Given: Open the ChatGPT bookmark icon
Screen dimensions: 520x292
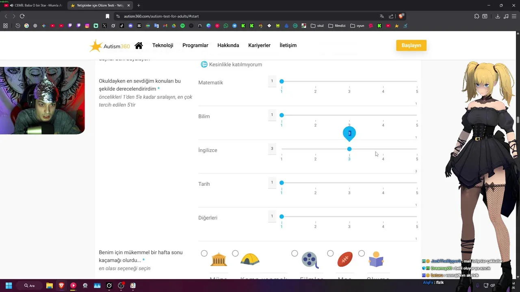Looking at the screenshot, I should 35,26.
